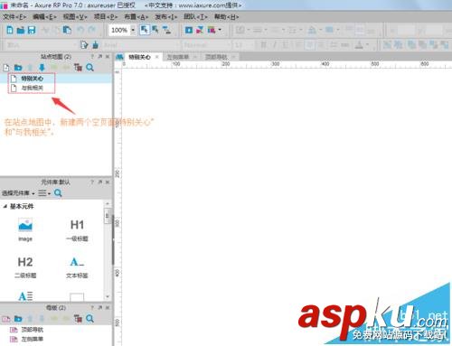This screenshot has width=452, height=346.
Task: Pick the text paragraph widget
Action: (x=25, y=296)
